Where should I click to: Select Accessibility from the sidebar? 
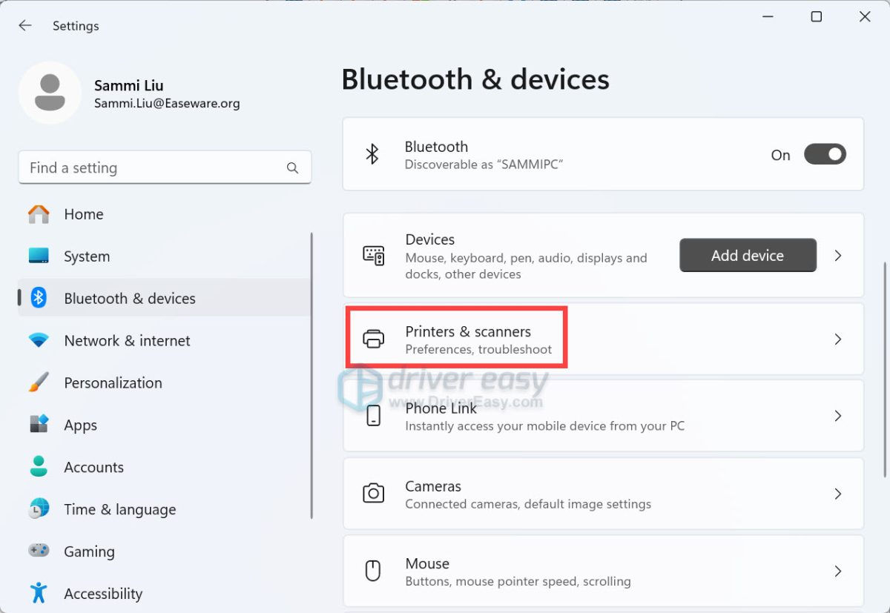tap(103, 594)
